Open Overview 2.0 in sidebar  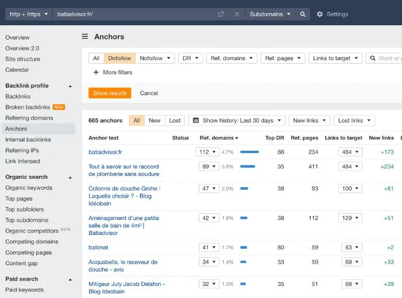click(x=22, y=48)
